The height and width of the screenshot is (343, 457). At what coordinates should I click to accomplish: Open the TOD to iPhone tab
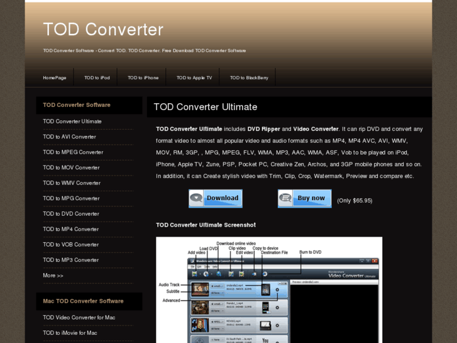(143, 77)
